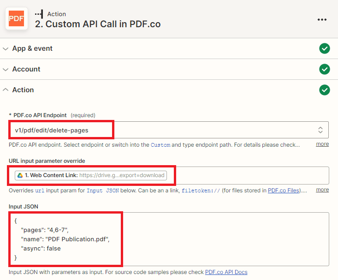Click the PDF.co app logo icon
Viewport: 338px width, 280px height.
[x=17, y=19]
